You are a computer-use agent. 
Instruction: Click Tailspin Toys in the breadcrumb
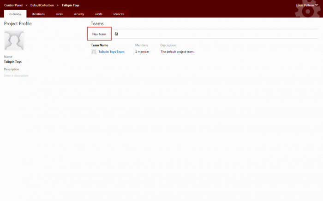coord(71,5)
